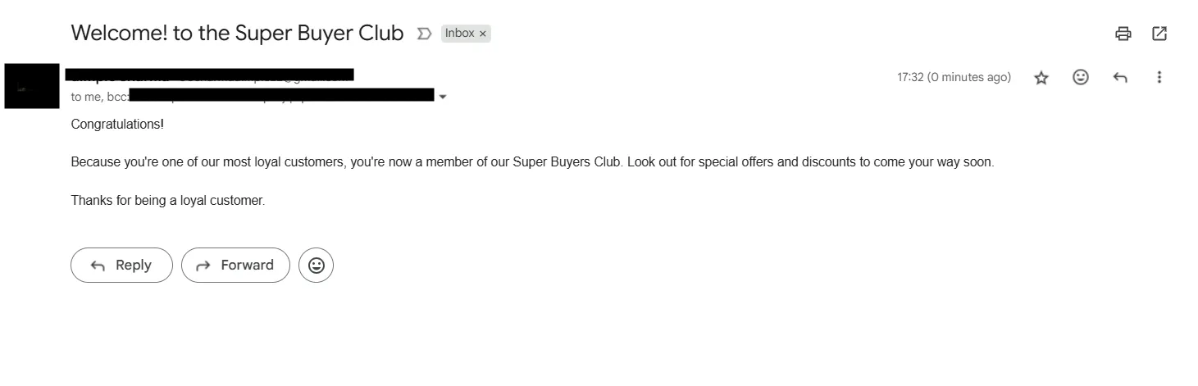Click the Congratulations! text in the body
This screenshot has width=1198, height=386.
click(117, 125)
